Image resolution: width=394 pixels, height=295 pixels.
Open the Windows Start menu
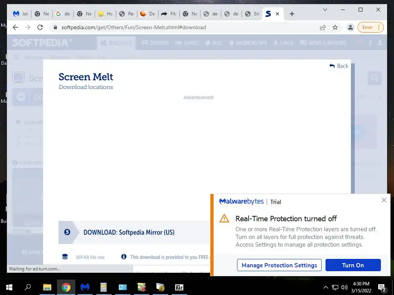(9, 287)
